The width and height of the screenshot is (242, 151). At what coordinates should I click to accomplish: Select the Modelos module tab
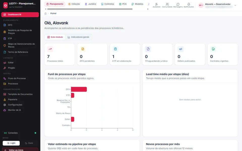pyautogui.click(x=137, y=4)
